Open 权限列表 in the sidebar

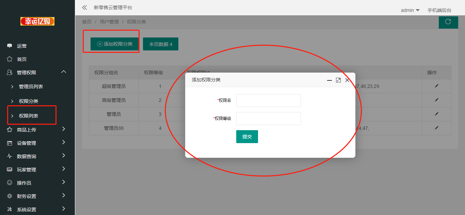pos(29,116)
